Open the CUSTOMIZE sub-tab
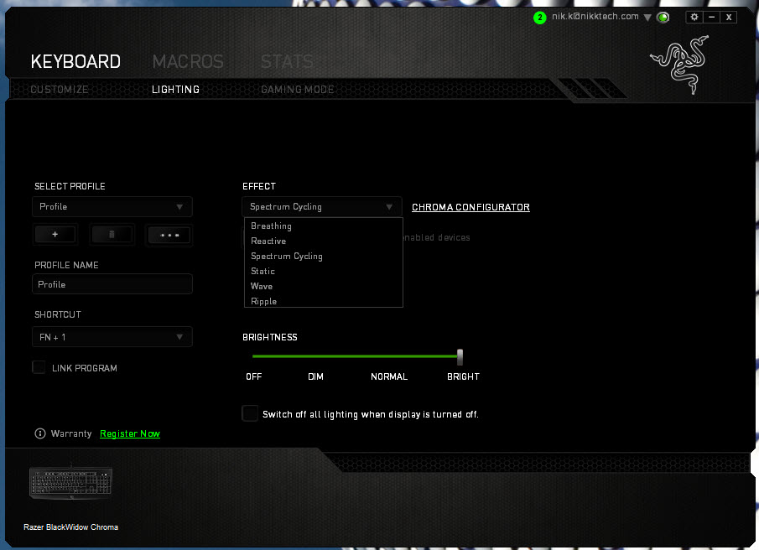Screen dimensions: 759x550 (x=60, y=90)
